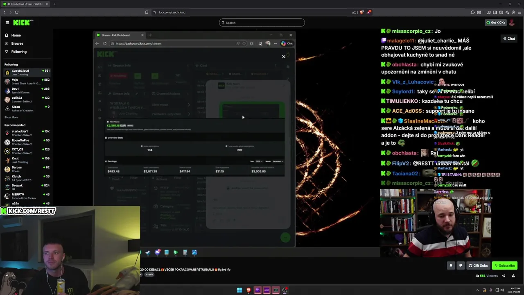Open the Brave Wallet icon
Viewport: 524px width, 295px height.
tap(501, 12)
